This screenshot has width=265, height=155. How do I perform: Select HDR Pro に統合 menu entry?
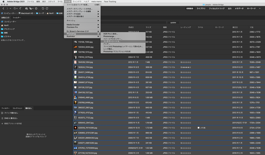click(123, 34)
